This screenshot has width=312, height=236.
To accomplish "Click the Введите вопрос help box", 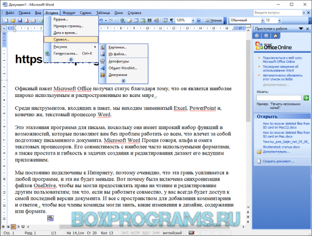I will 278,13.
